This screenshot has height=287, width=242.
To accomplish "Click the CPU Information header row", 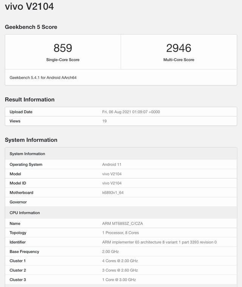I will click(x=121, y=213).
